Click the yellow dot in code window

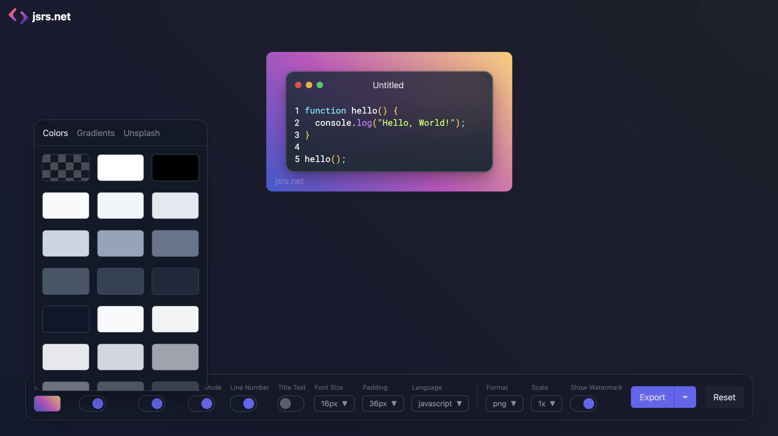click(x=309, y=85)
